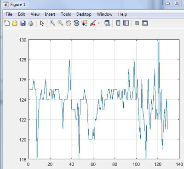This screenshot has height=169, width=184.
Task: Select the Brush/Select Data tool
Action: [93, 23]
